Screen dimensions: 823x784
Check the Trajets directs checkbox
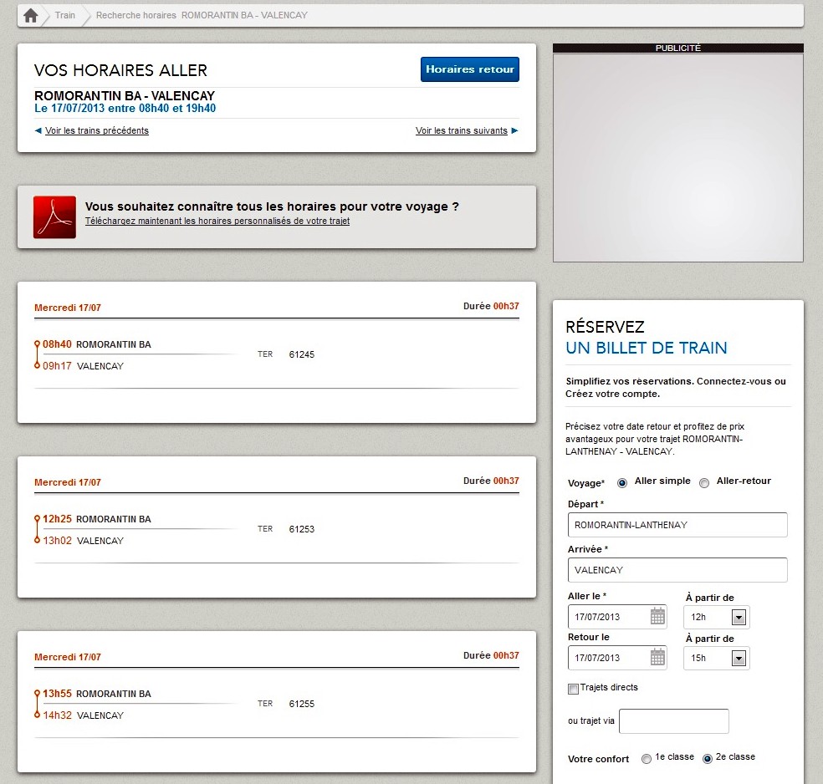coord(573,689)
